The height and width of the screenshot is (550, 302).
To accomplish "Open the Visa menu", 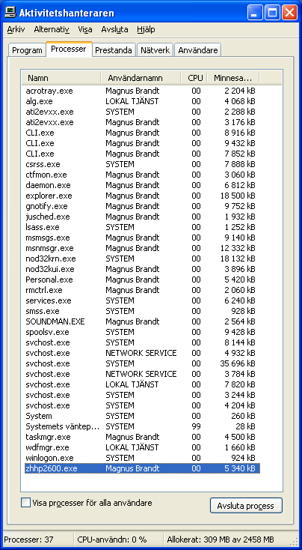I will 85,30.
